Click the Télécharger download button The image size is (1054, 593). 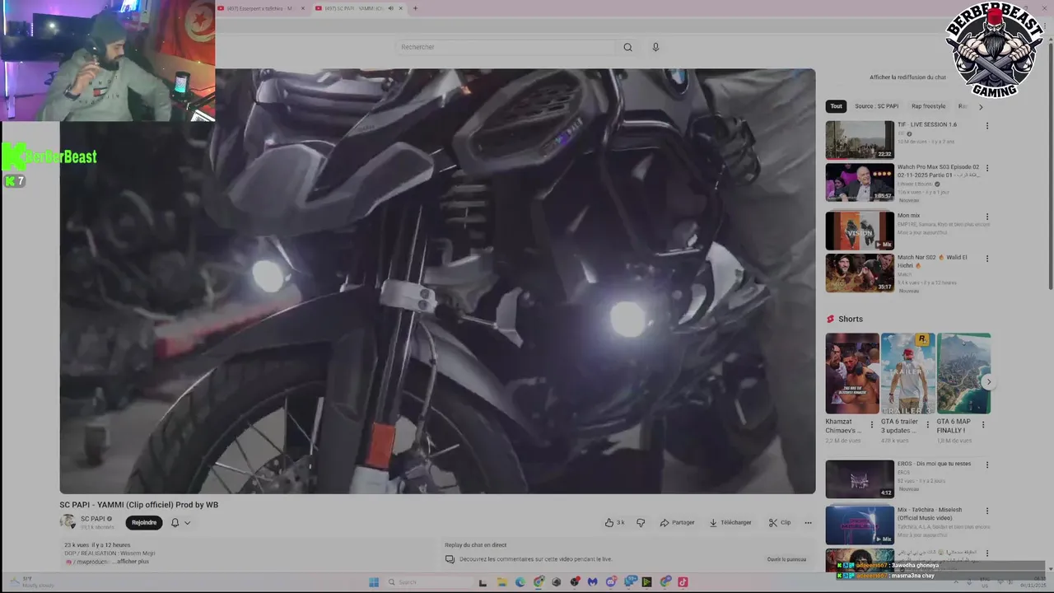[730, 522]
